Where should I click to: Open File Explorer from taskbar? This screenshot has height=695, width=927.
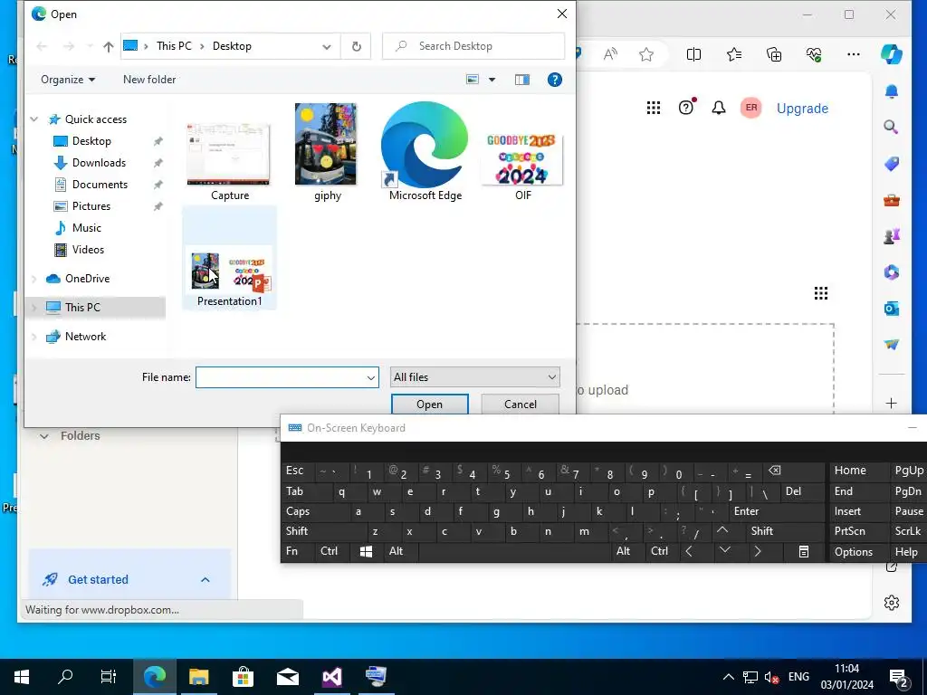[198, 677]
